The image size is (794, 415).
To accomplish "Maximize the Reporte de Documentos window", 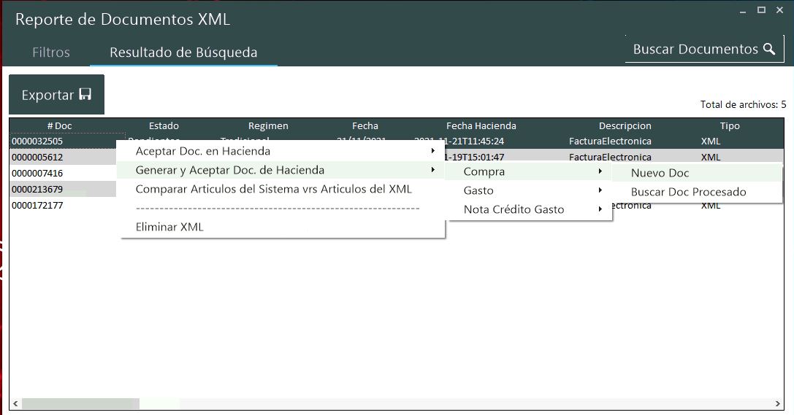I will (x=761, y=9).
